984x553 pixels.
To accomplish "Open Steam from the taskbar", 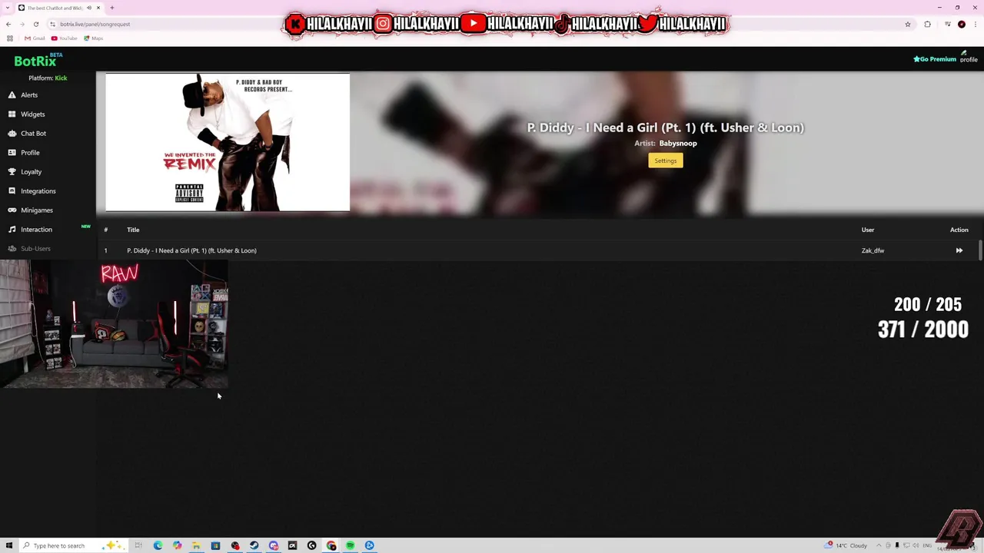I will click(254, 545).
